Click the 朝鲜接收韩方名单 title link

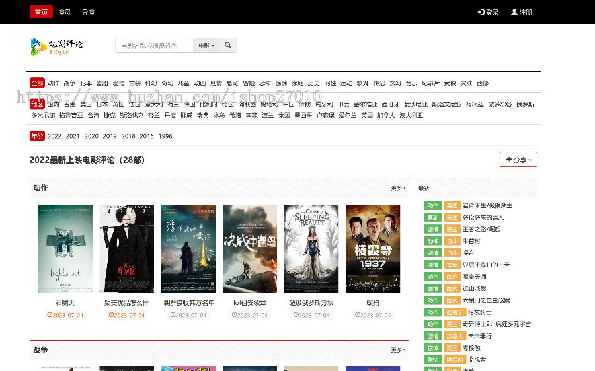188,303
